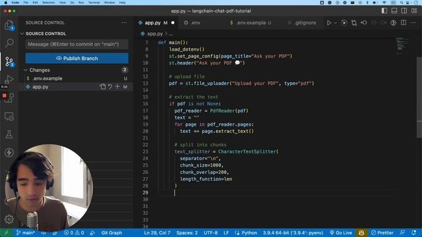The width and height of the screenshot is (422, 237).
Task: Click the circular extension icon in editor toolbar
Action: pos(393,23)
